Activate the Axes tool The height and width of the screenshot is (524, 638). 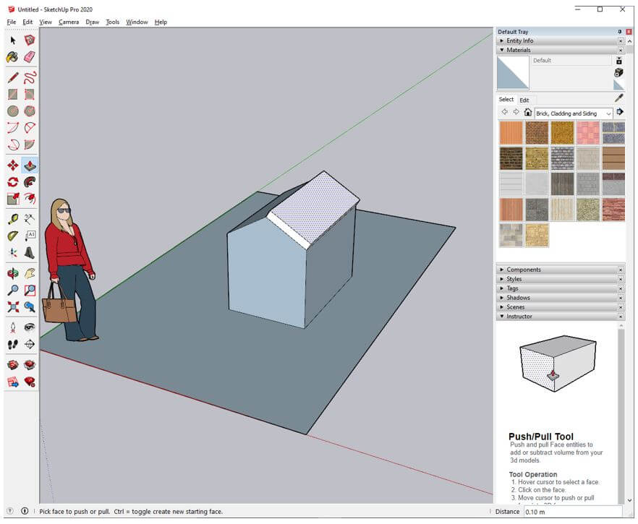coord(12,253)
